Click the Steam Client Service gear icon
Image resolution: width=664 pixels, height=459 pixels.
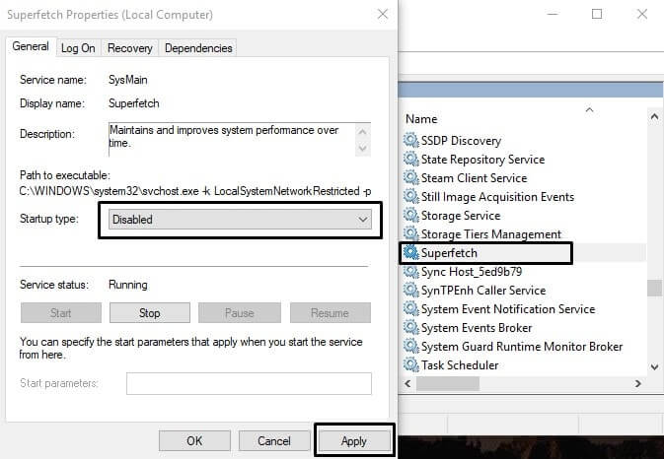[410, 177]
